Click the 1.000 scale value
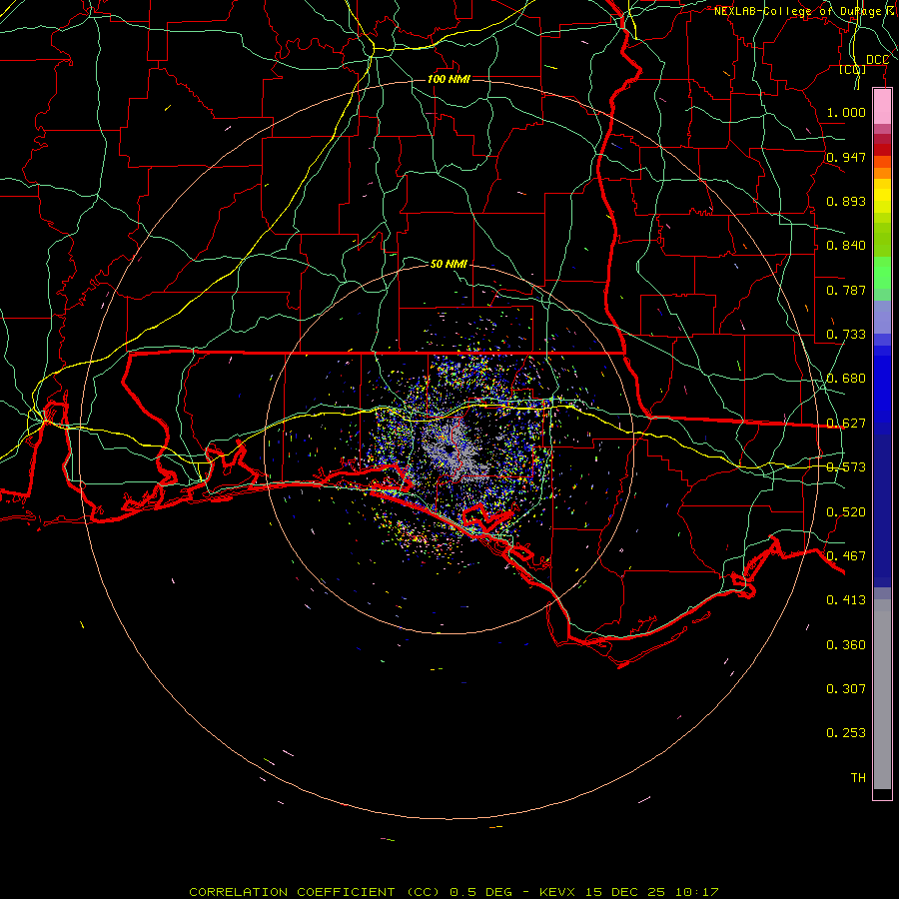 [x=846, y=112]
